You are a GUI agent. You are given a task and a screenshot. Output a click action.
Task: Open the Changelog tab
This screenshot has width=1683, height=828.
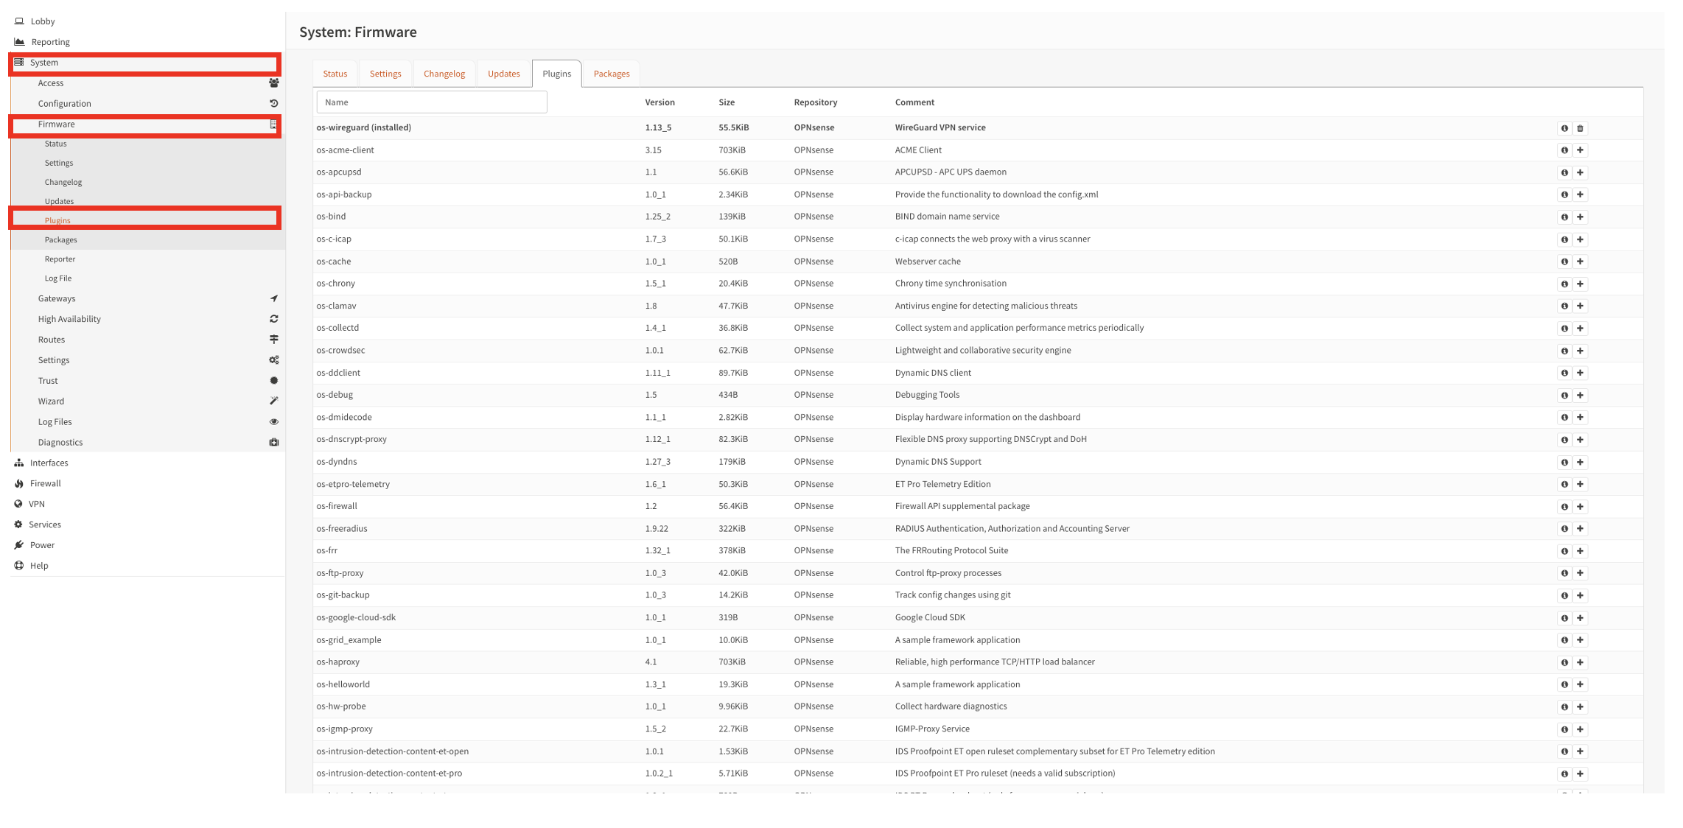pos(444,74)
